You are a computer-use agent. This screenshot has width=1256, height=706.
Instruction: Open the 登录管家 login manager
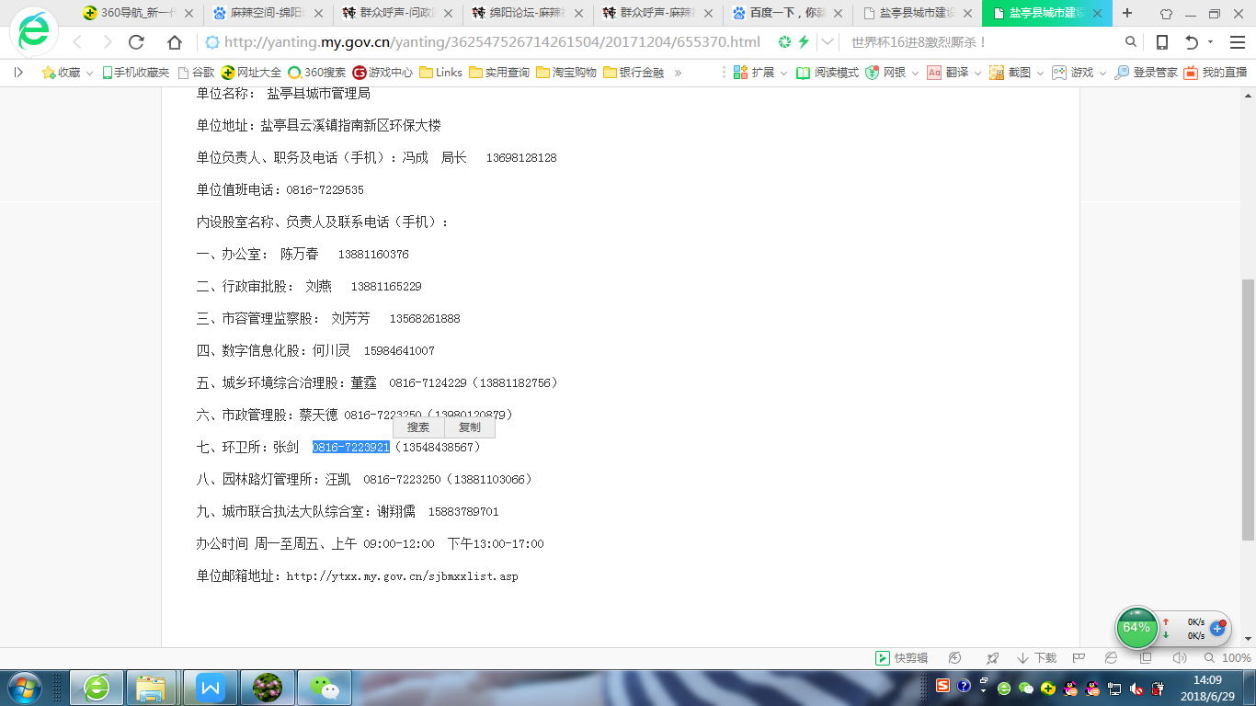tap(1146, 73)
